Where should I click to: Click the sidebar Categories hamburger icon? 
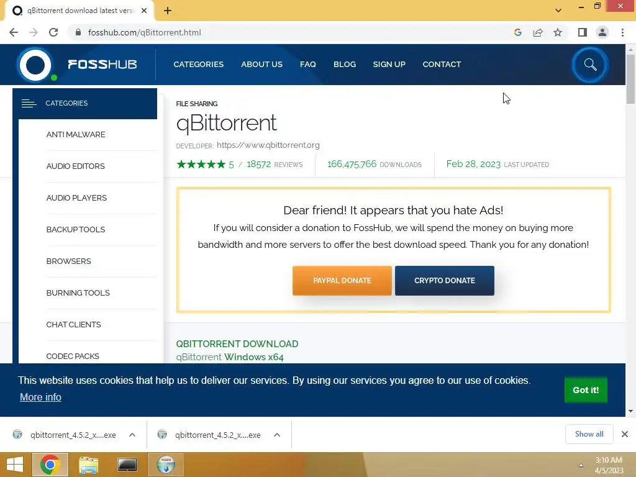29,104
